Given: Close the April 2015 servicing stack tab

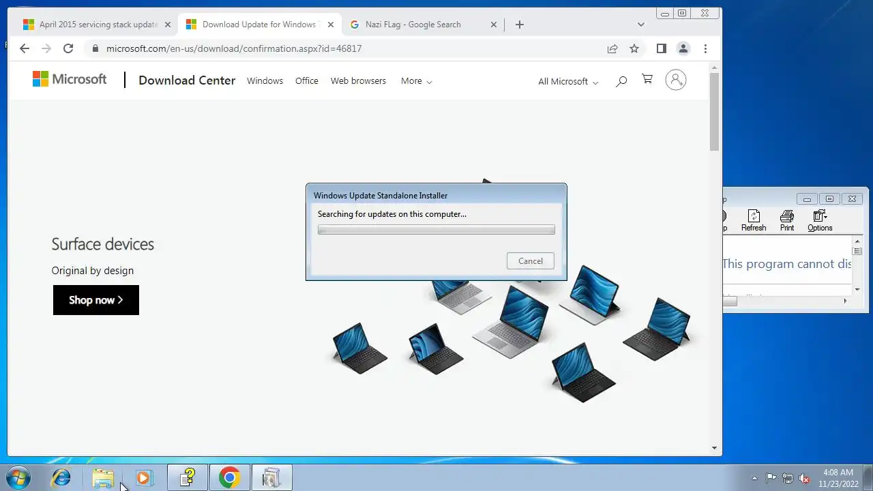Looking at the screenshot, I should click(x=168, y=25).
